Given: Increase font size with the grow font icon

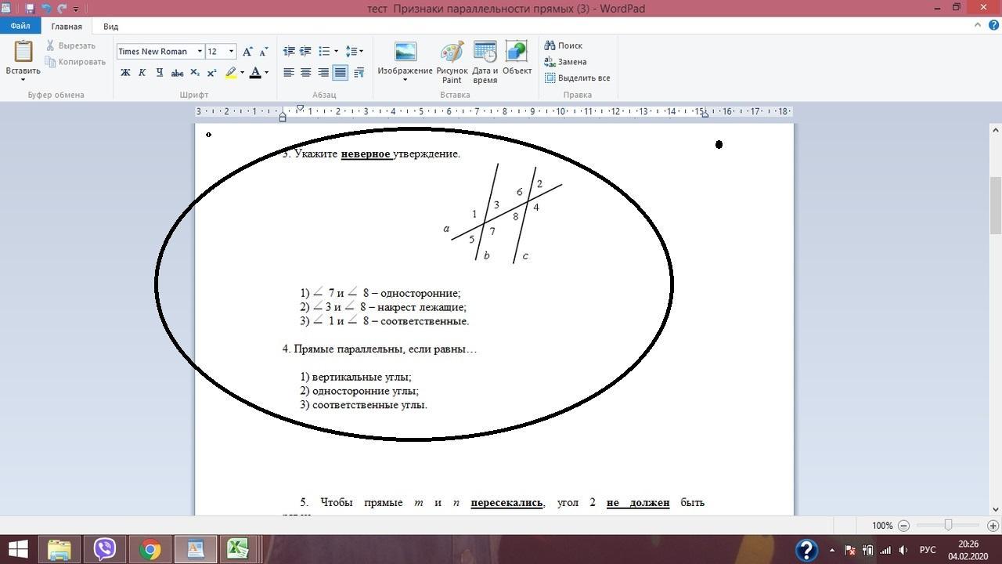Looking at the screenshot, I should coord(247,52).
